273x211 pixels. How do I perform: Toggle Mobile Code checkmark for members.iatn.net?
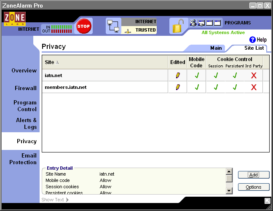click(x=197, y=87)
